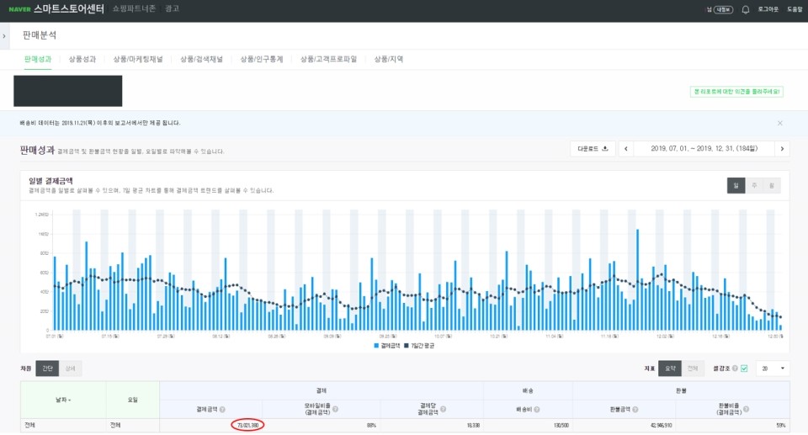Go to previous date period arrow
The image size is (808, 435).
click(626, 149)
